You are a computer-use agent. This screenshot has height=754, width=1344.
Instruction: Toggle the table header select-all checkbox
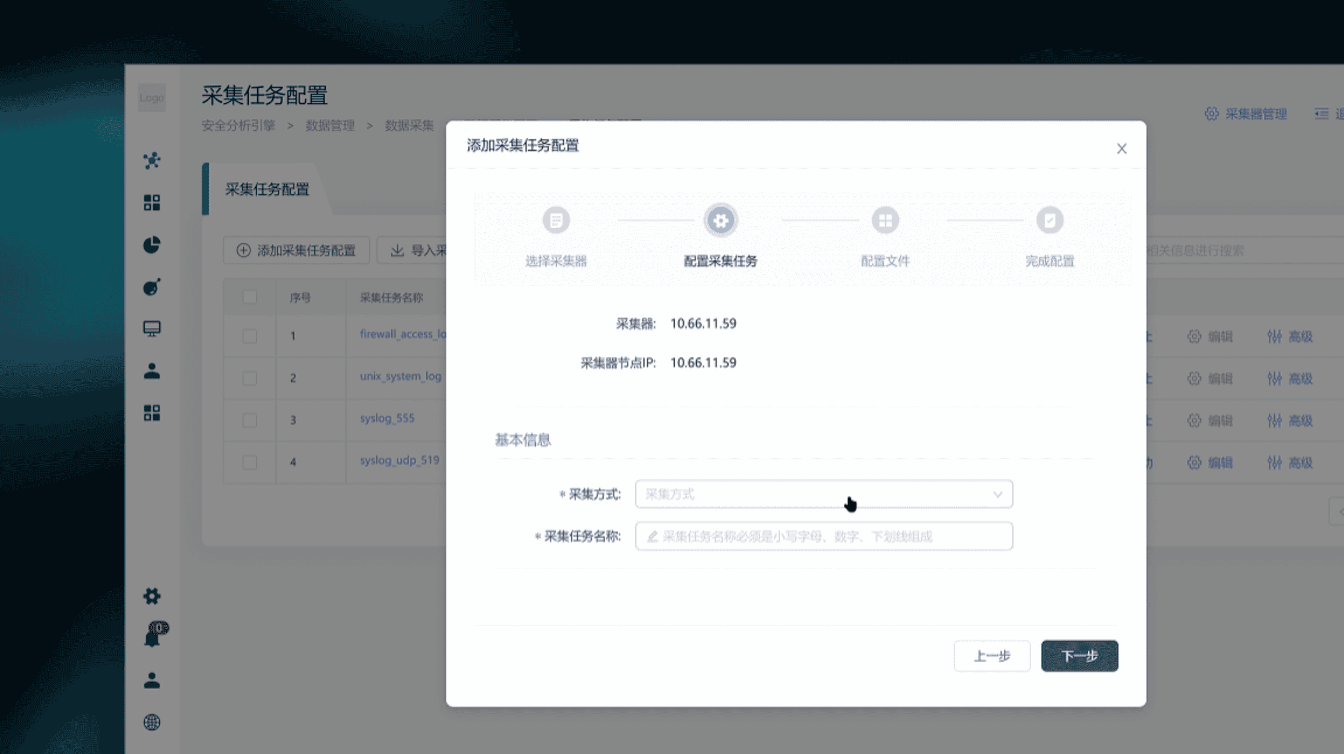point(249,297)
